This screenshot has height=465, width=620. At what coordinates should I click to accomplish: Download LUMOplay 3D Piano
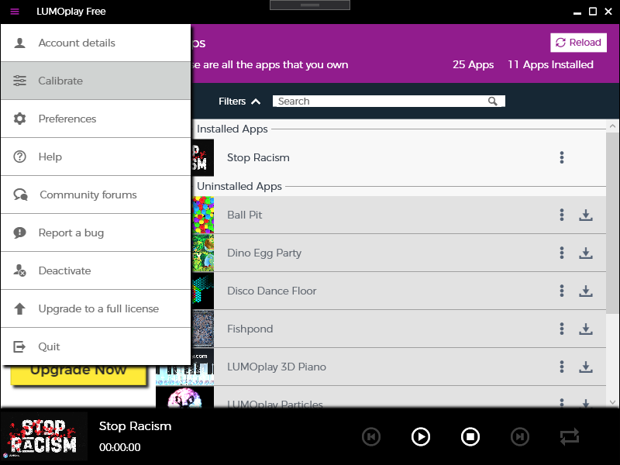coord(586,367)
